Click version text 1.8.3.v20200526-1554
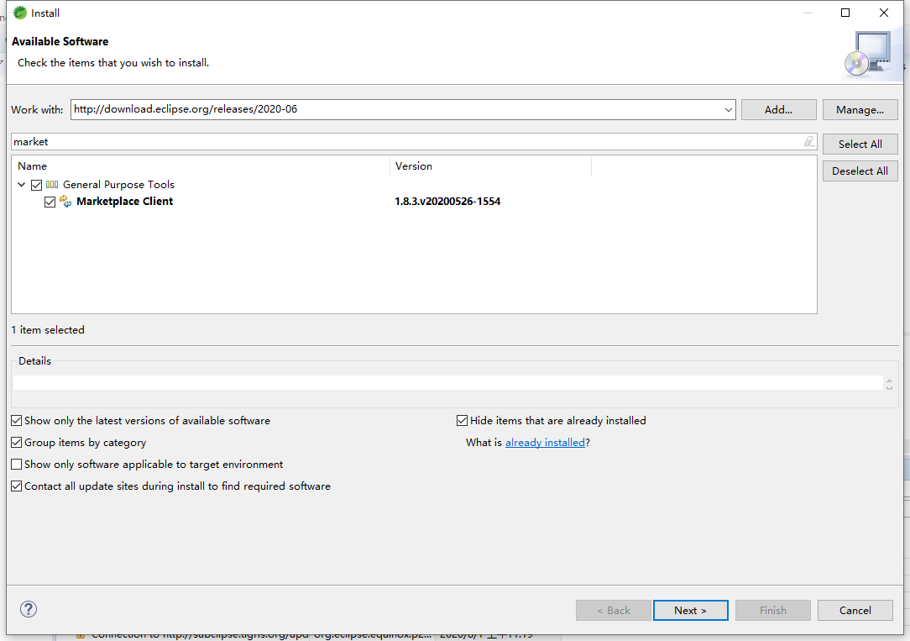The width and height of the screenshot is (910, 641). click(447, 202)
